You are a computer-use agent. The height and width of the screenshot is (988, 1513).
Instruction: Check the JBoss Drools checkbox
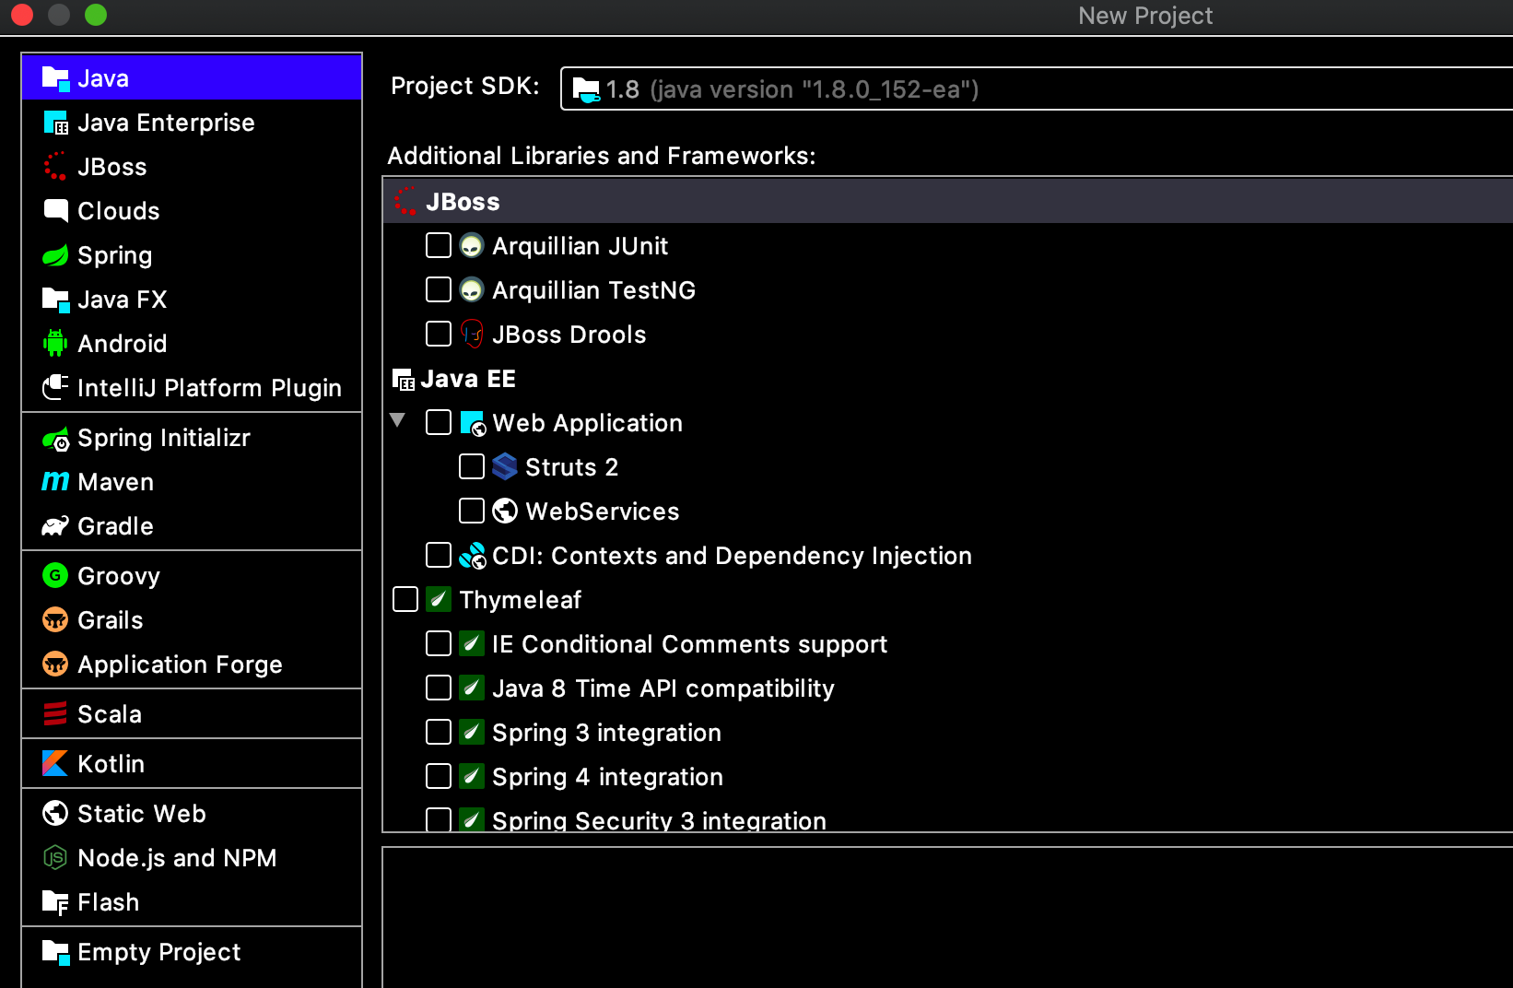point(439,334)
